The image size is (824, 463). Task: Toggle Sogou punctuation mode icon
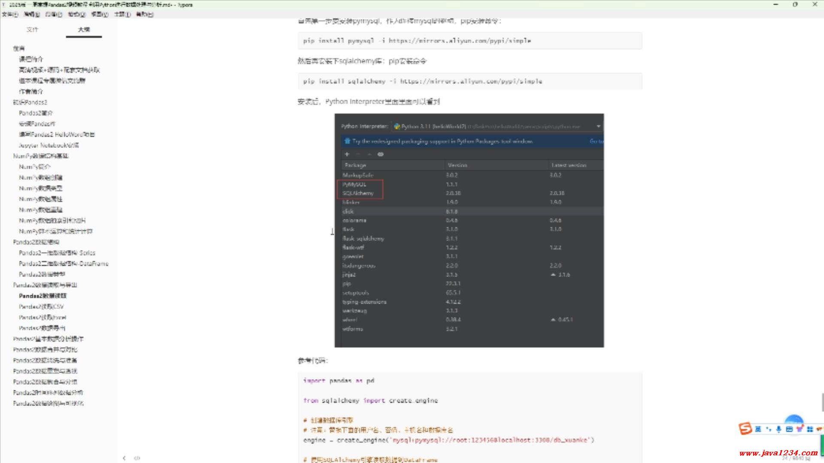pos(768,429)
